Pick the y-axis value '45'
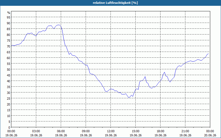The image size is (221, 138). pos(9,75)
